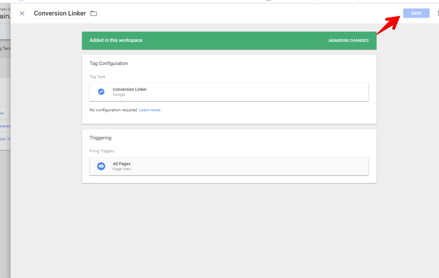Open the Learn more link
439x278 pixels.
150,110
